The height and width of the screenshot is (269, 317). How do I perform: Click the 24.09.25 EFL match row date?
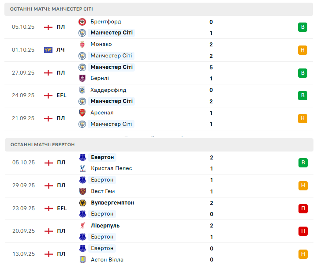(23, 95)
